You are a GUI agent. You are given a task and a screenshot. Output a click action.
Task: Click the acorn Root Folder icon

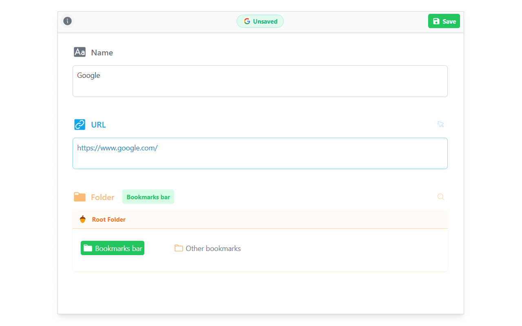[x=83, y=219]
